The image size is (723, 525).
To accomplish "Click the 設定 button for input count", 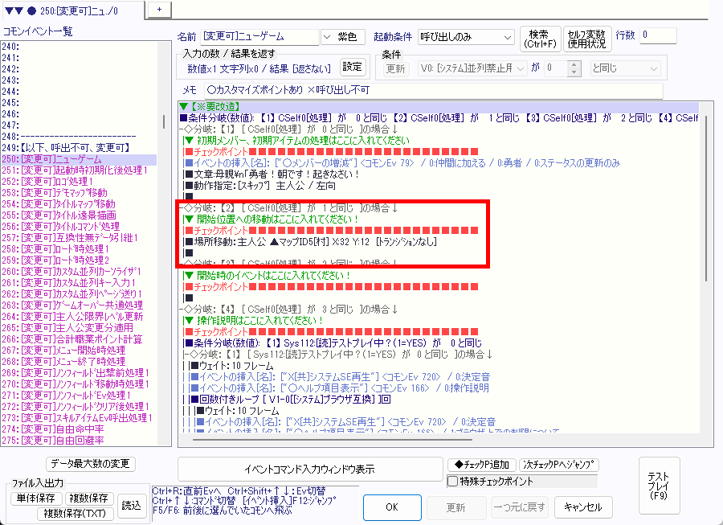I will pyautogui.click(x=353, y=67).
